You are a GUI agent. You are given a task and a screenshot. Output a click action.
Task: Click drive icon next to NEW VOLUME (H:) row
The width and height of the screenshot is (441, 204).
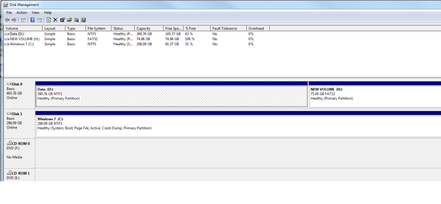[x=7, y=39]
